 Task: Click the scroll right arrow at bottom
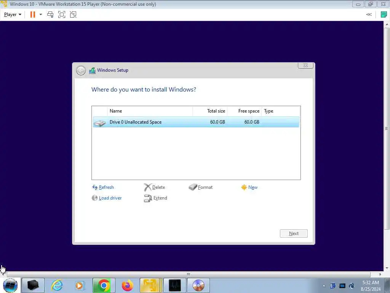coord(380,274)
